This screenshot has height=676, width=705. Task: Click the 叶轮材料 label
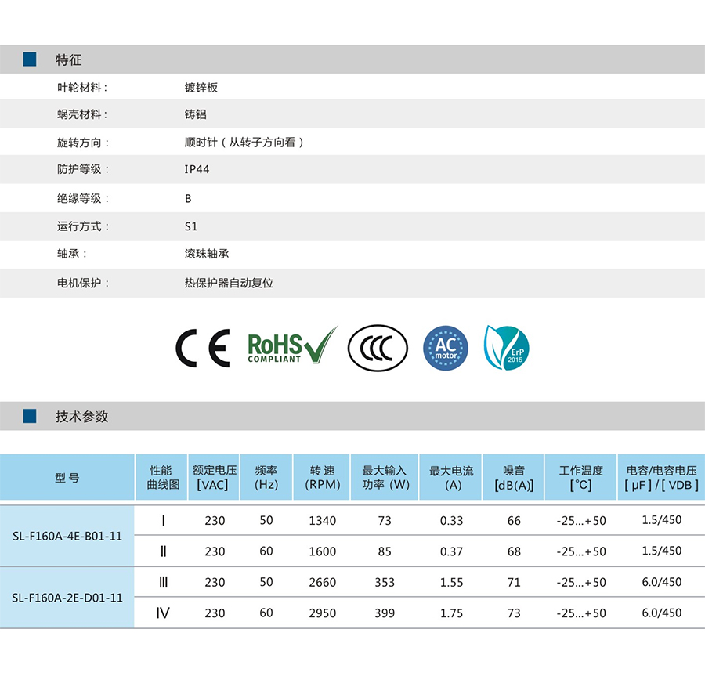click(82, 88)
